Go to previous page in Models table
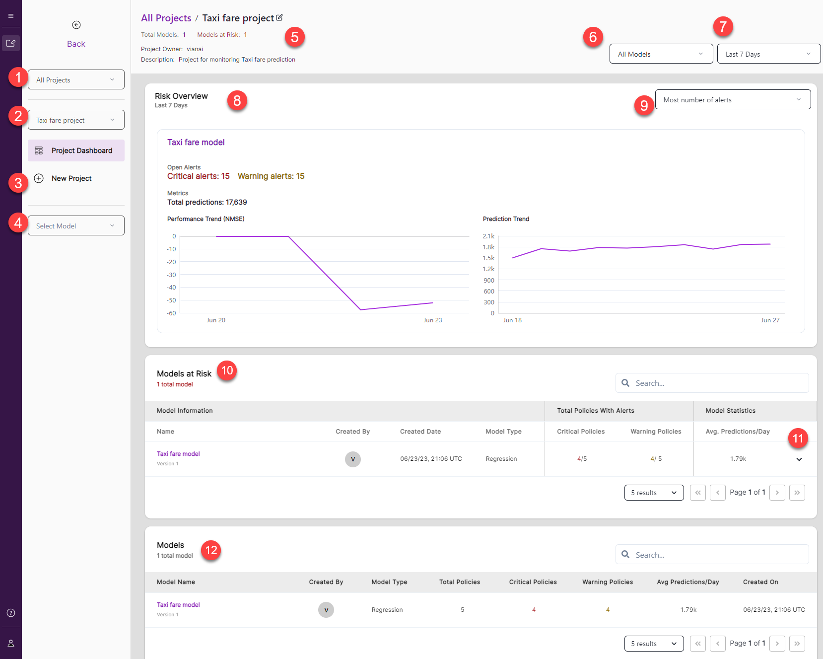The width and height of the screenshot is (823, 659). (718, 644)
